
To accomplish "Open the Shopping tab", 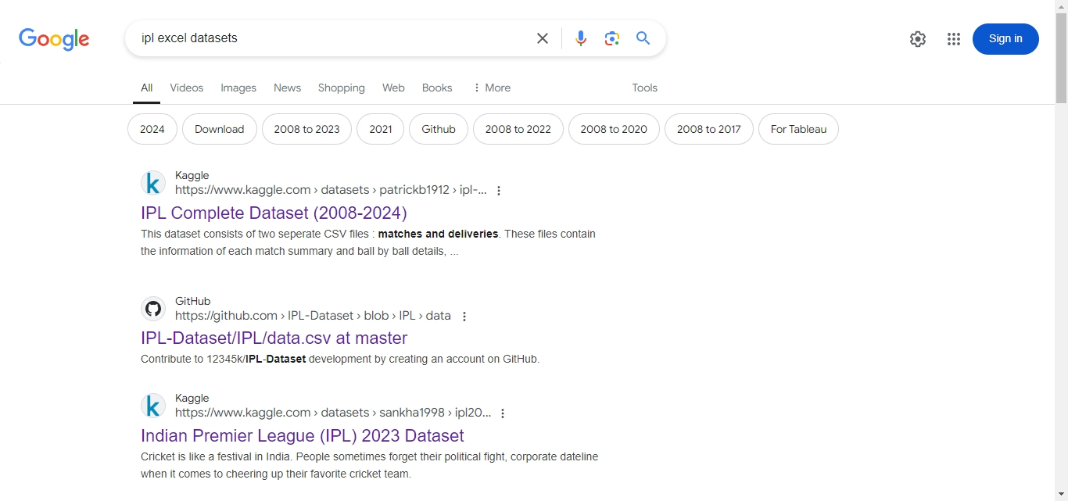I will click(342, 88).
